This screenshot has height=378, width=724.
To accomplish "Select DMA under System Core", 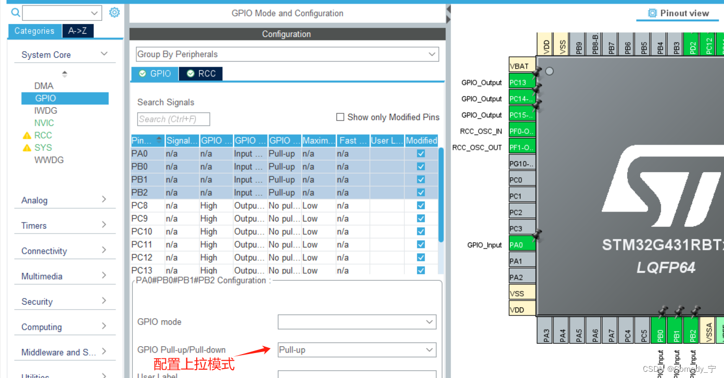I will 44,85.
